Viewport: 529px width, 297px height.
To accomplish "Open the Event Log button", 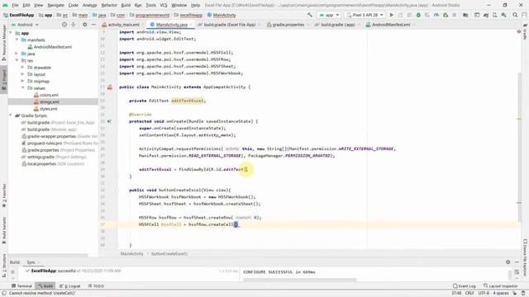I will (465, 286).
